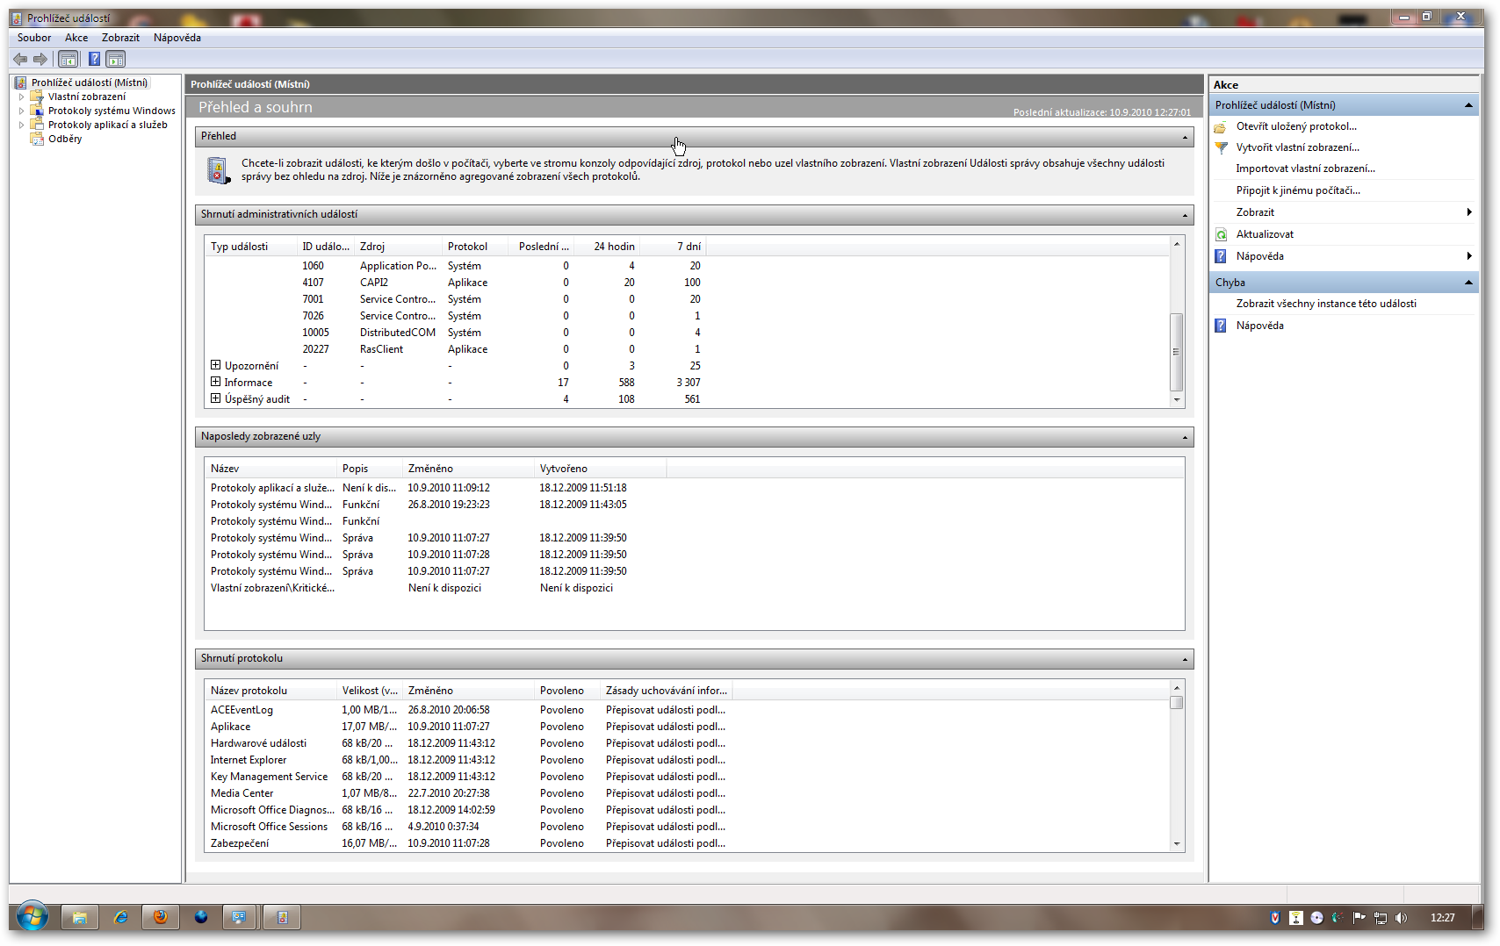Expand the Upozornění event type row
Screen dimensions: 1500x946
215,365
